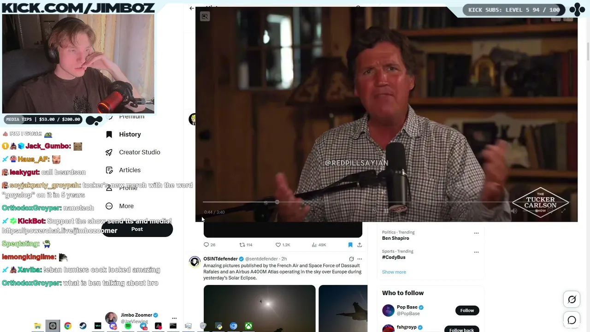Click the powerchat.live link in chat
Viewport: 590px width, 332px height.
pos(59,231)
